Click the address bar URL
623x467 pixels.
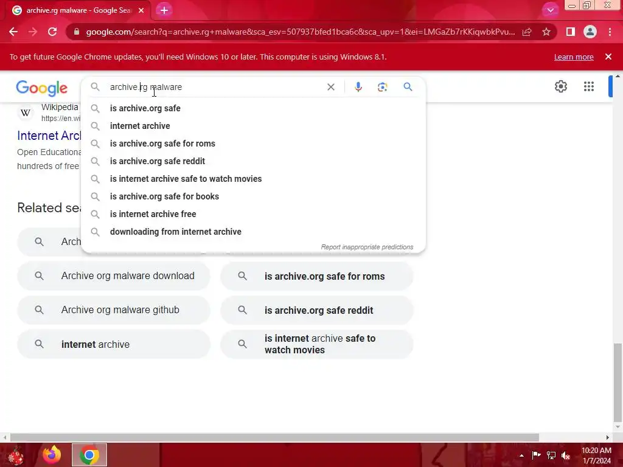(301, 32)
